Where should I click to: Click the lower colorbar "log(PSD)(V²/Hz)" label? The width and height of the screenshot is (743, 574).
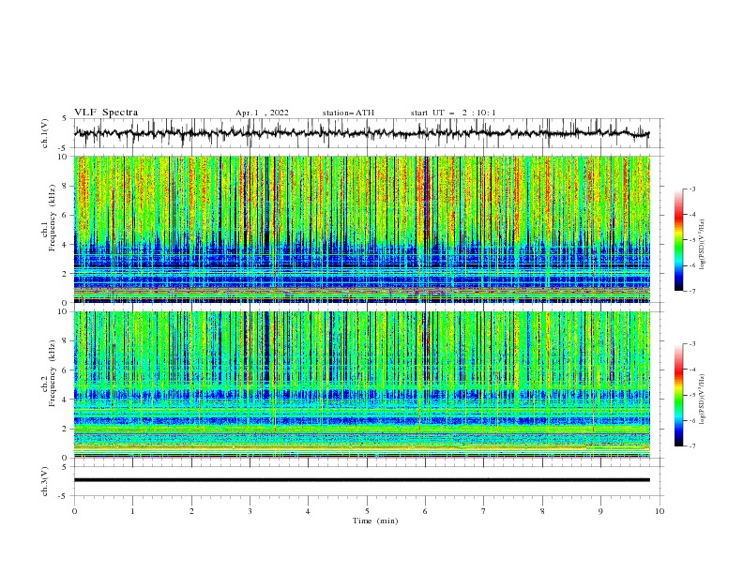click(x=703, y=399)
